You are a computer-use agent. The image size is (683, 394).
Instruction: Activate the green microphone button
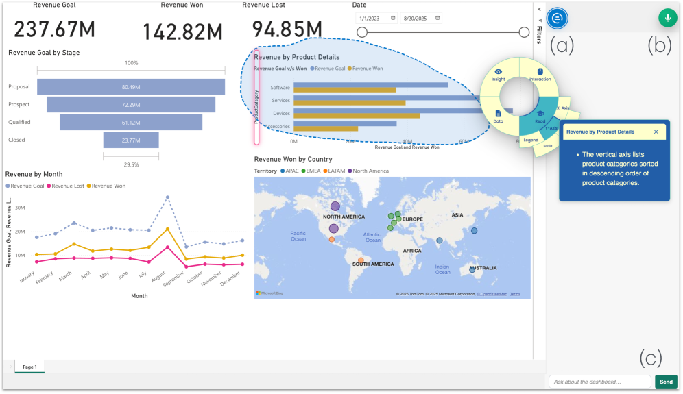click(667, 18)
